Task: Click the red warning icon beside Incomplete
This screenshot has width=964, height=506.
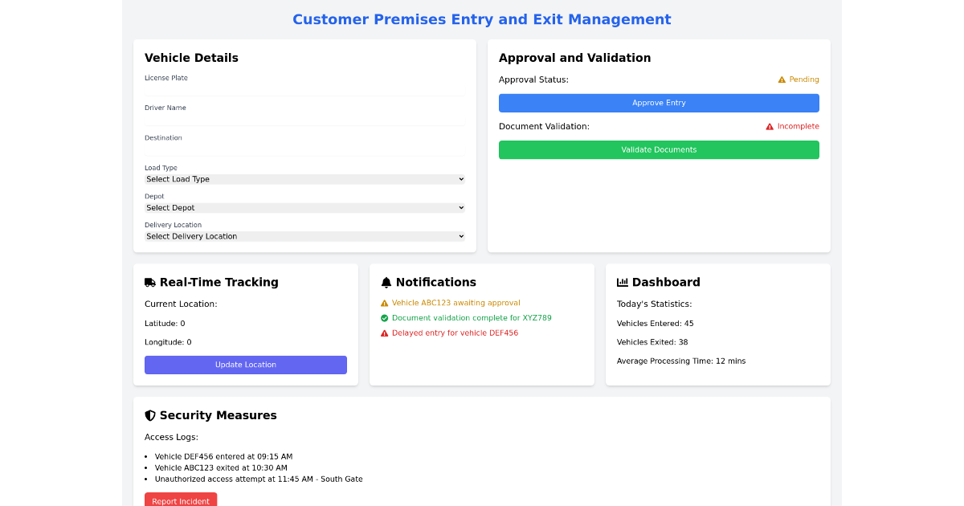Action: click(x=767, y=126)
